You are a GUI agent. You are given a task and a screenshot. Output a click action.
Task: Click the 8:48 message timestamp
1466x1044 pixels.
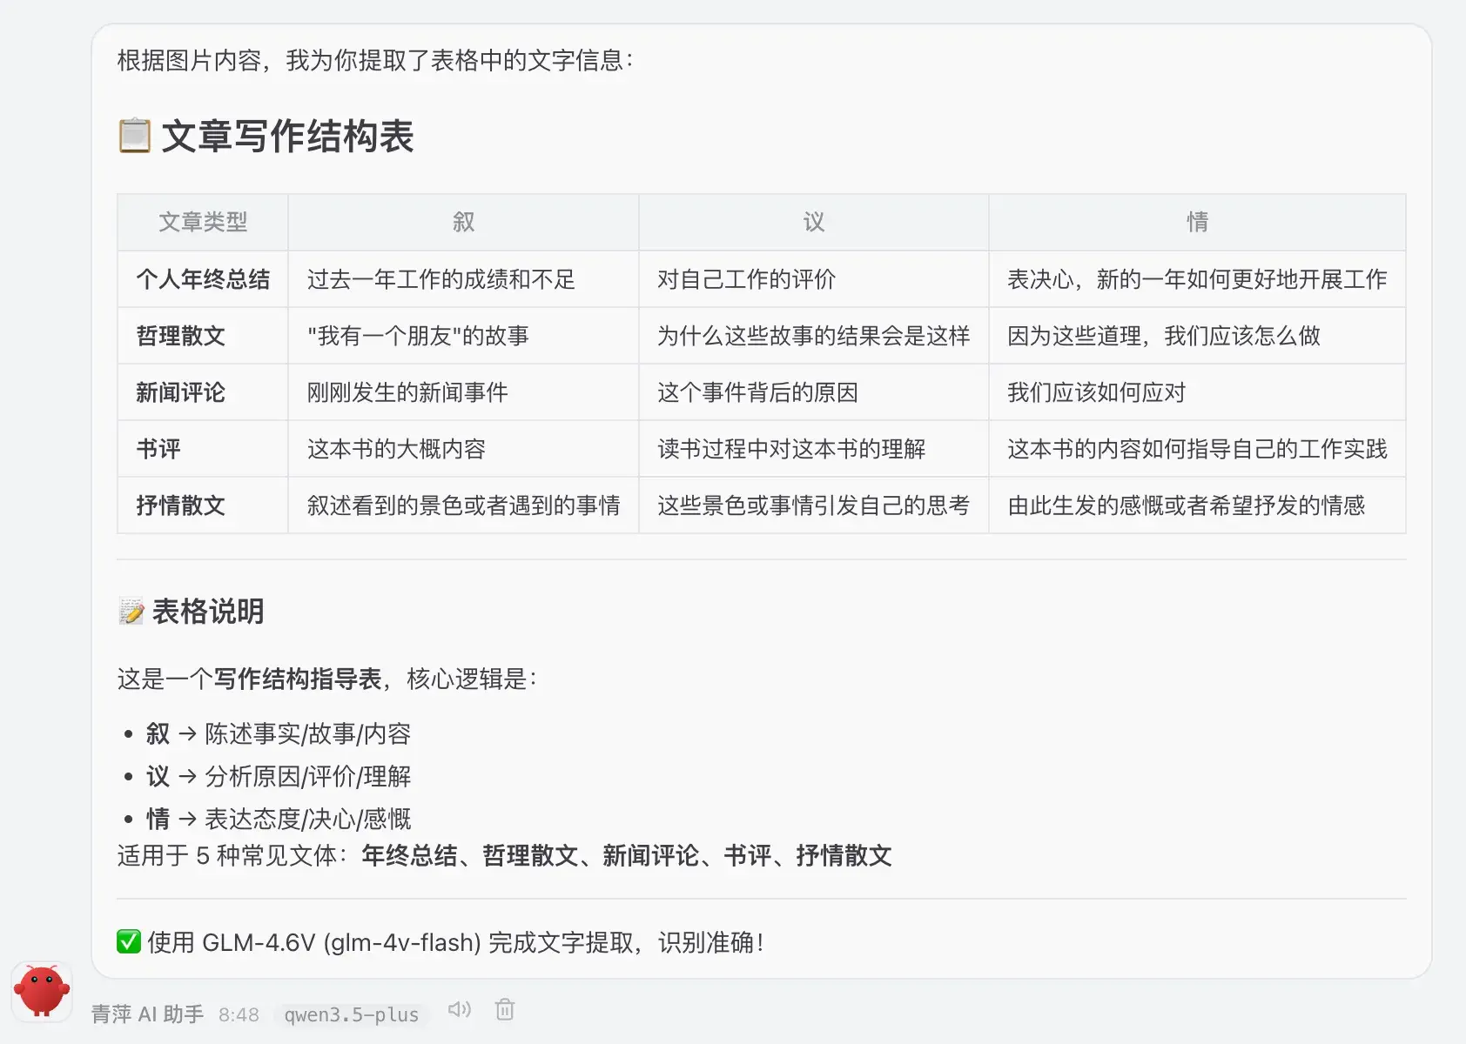click(239, 1014)
